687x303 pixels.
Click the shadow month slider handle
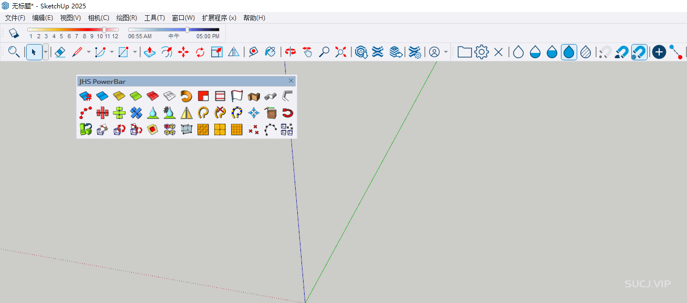pos(104,30)
